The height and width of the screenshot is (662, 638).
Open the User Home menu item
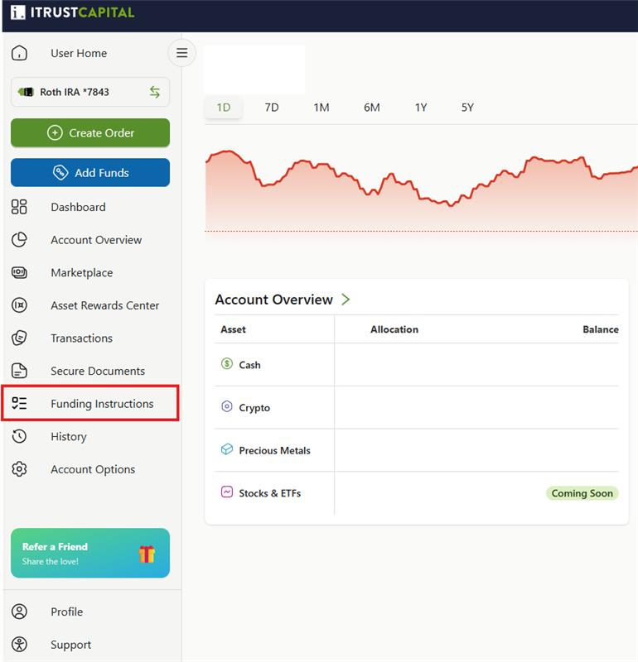[79, 53]
